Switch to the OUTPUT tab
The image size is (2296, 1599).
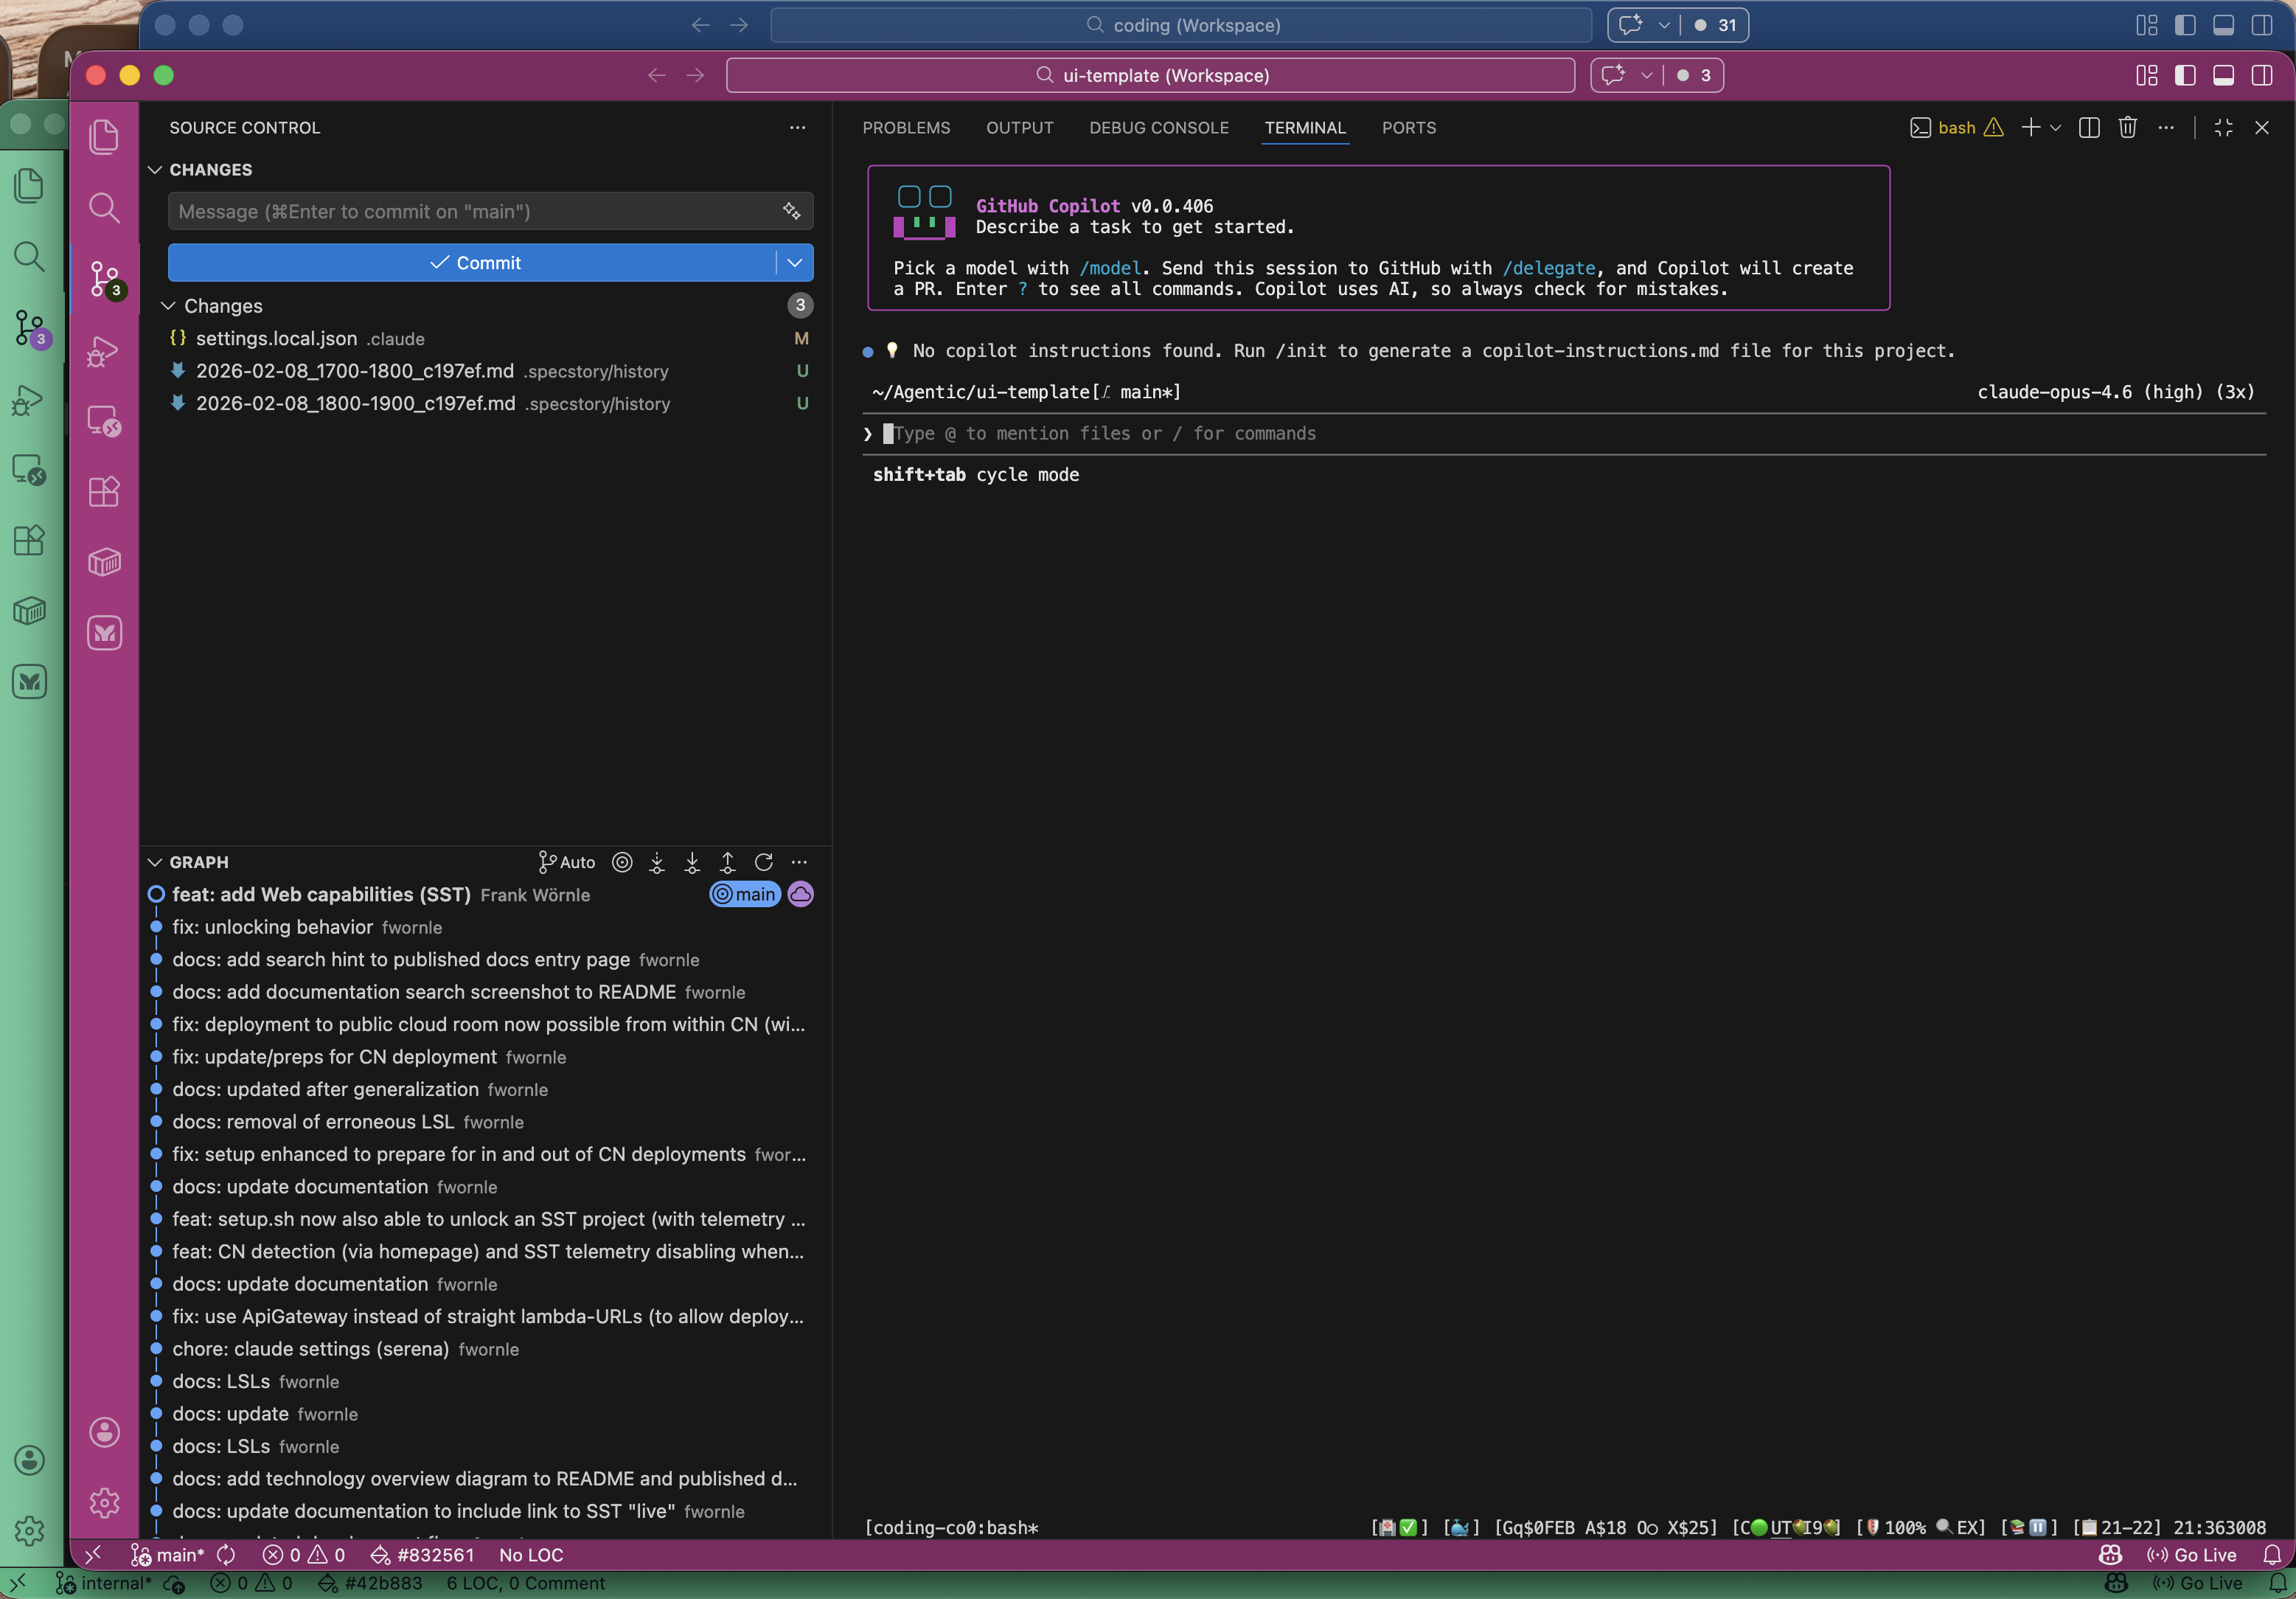click(1019, 127)
